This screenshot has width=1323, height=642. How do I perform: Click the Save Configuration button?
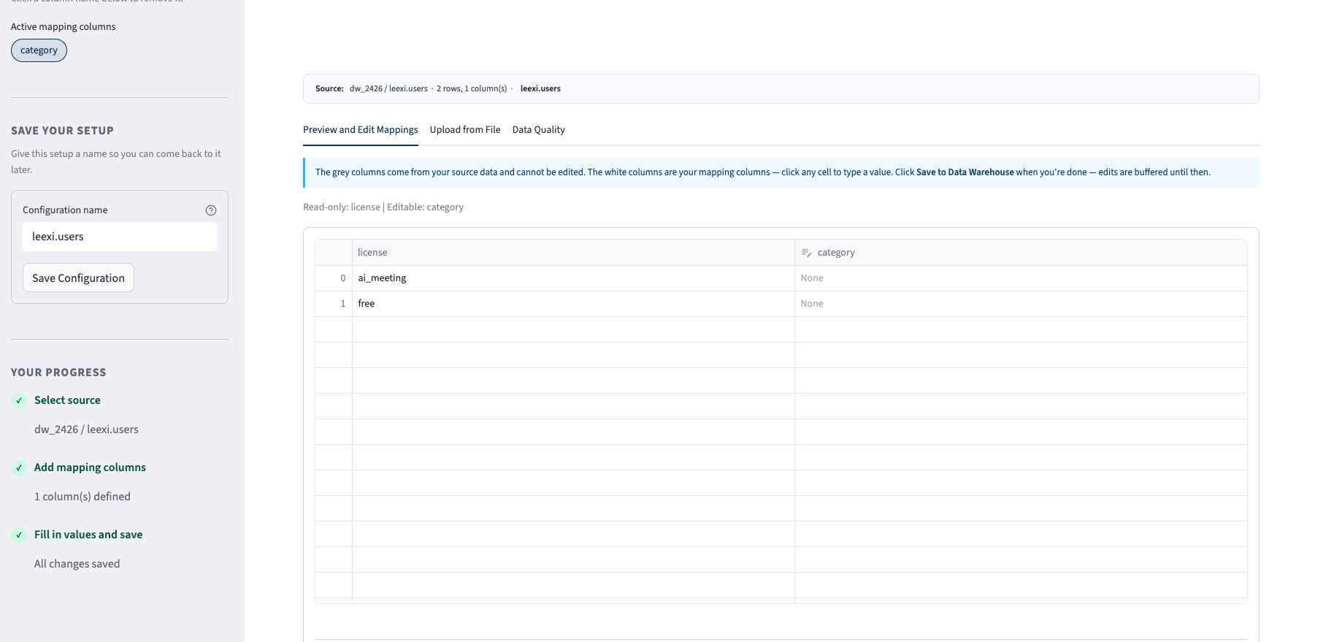click(78, 278)
